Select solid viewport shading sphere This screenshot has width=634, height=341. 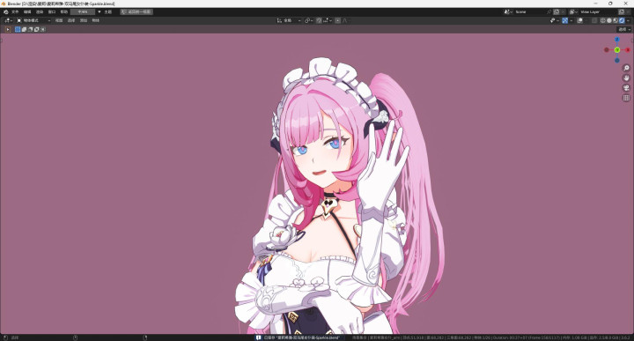tap(609, 20)
